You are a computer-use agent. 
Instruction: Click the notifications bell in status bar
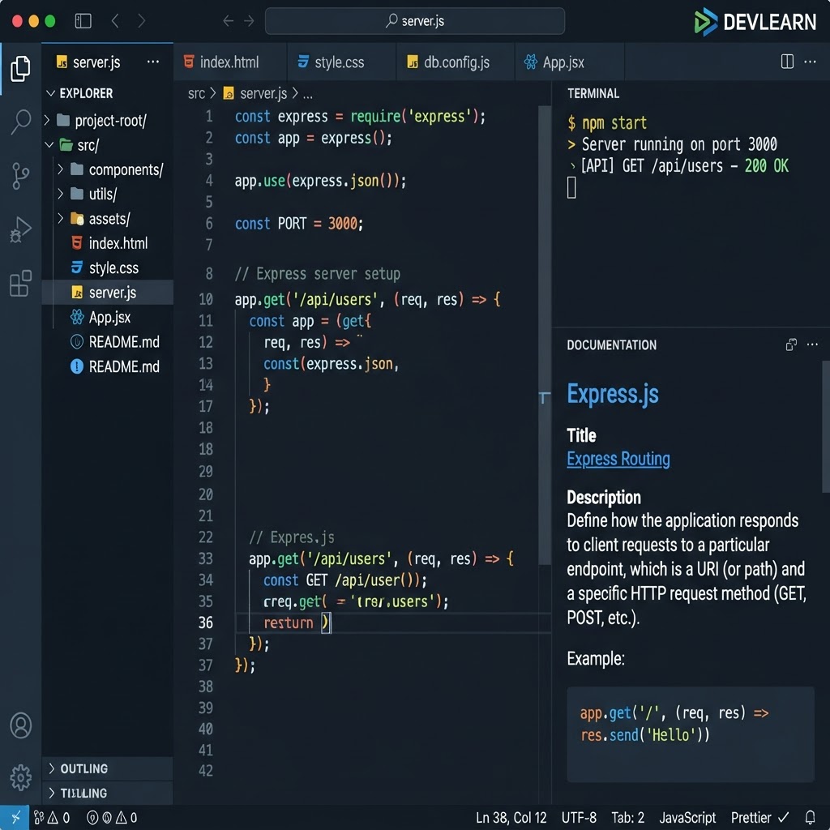click(x=810, y=817)
